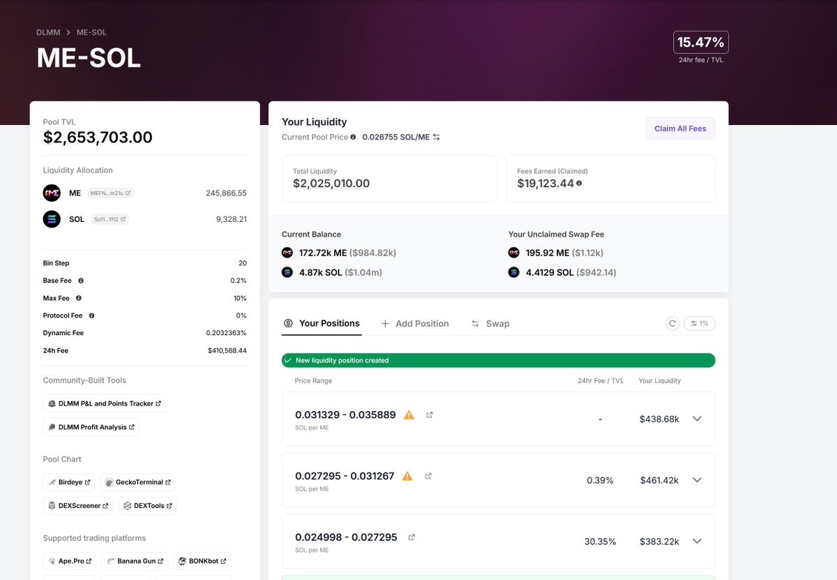Image resolution: width=837 pixels, height=580 pixels.
Task: Click the warning icon on 0.027295 - 0.031267 position
Action: (x=407, y=476)
